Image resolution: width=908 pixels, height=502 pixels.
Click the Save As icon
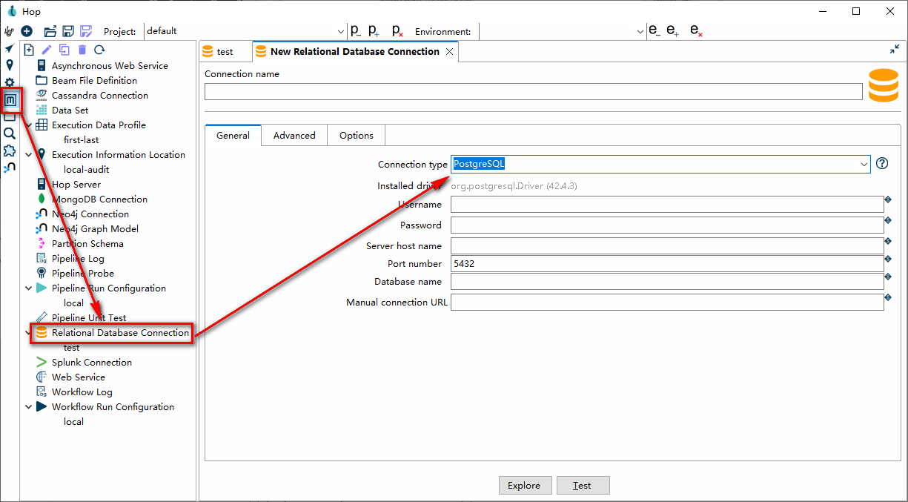tap(86, 31)
